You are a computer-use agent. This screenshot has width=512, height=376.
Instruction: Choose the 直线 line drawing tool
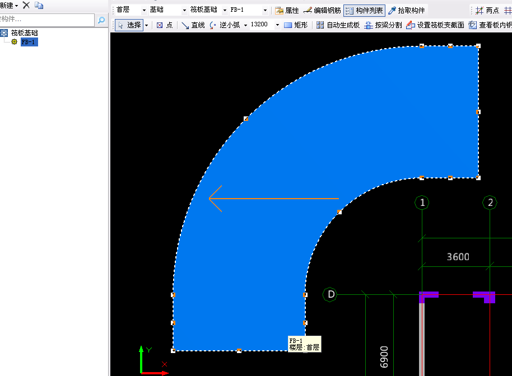point(193,25)
